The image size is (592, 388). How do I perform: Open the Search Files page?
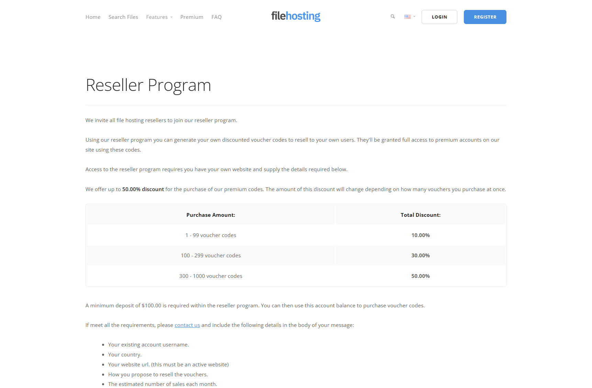point(123,17)
